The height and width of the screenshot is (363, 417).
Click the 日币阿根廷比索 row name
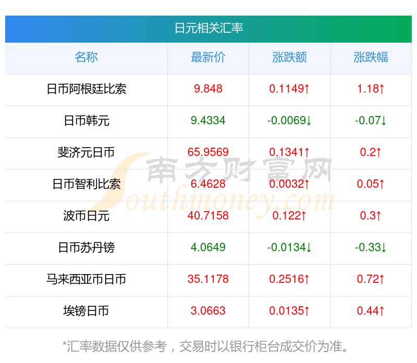point(86,89)
